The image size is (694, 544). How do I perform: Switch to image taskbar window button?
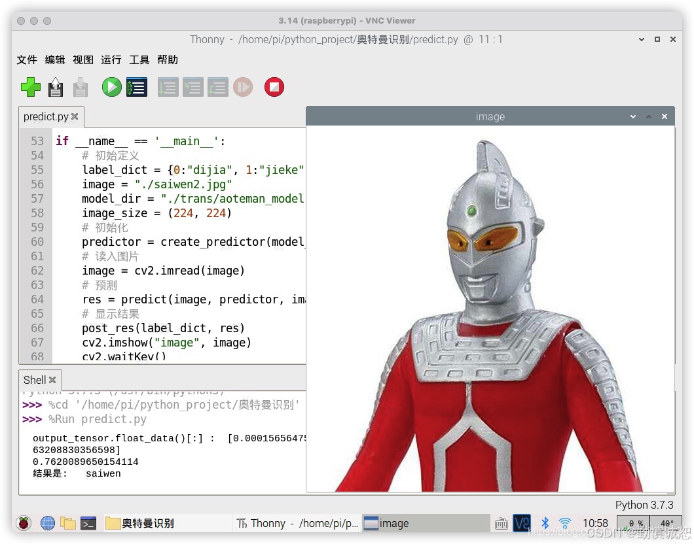pos(426,523)
